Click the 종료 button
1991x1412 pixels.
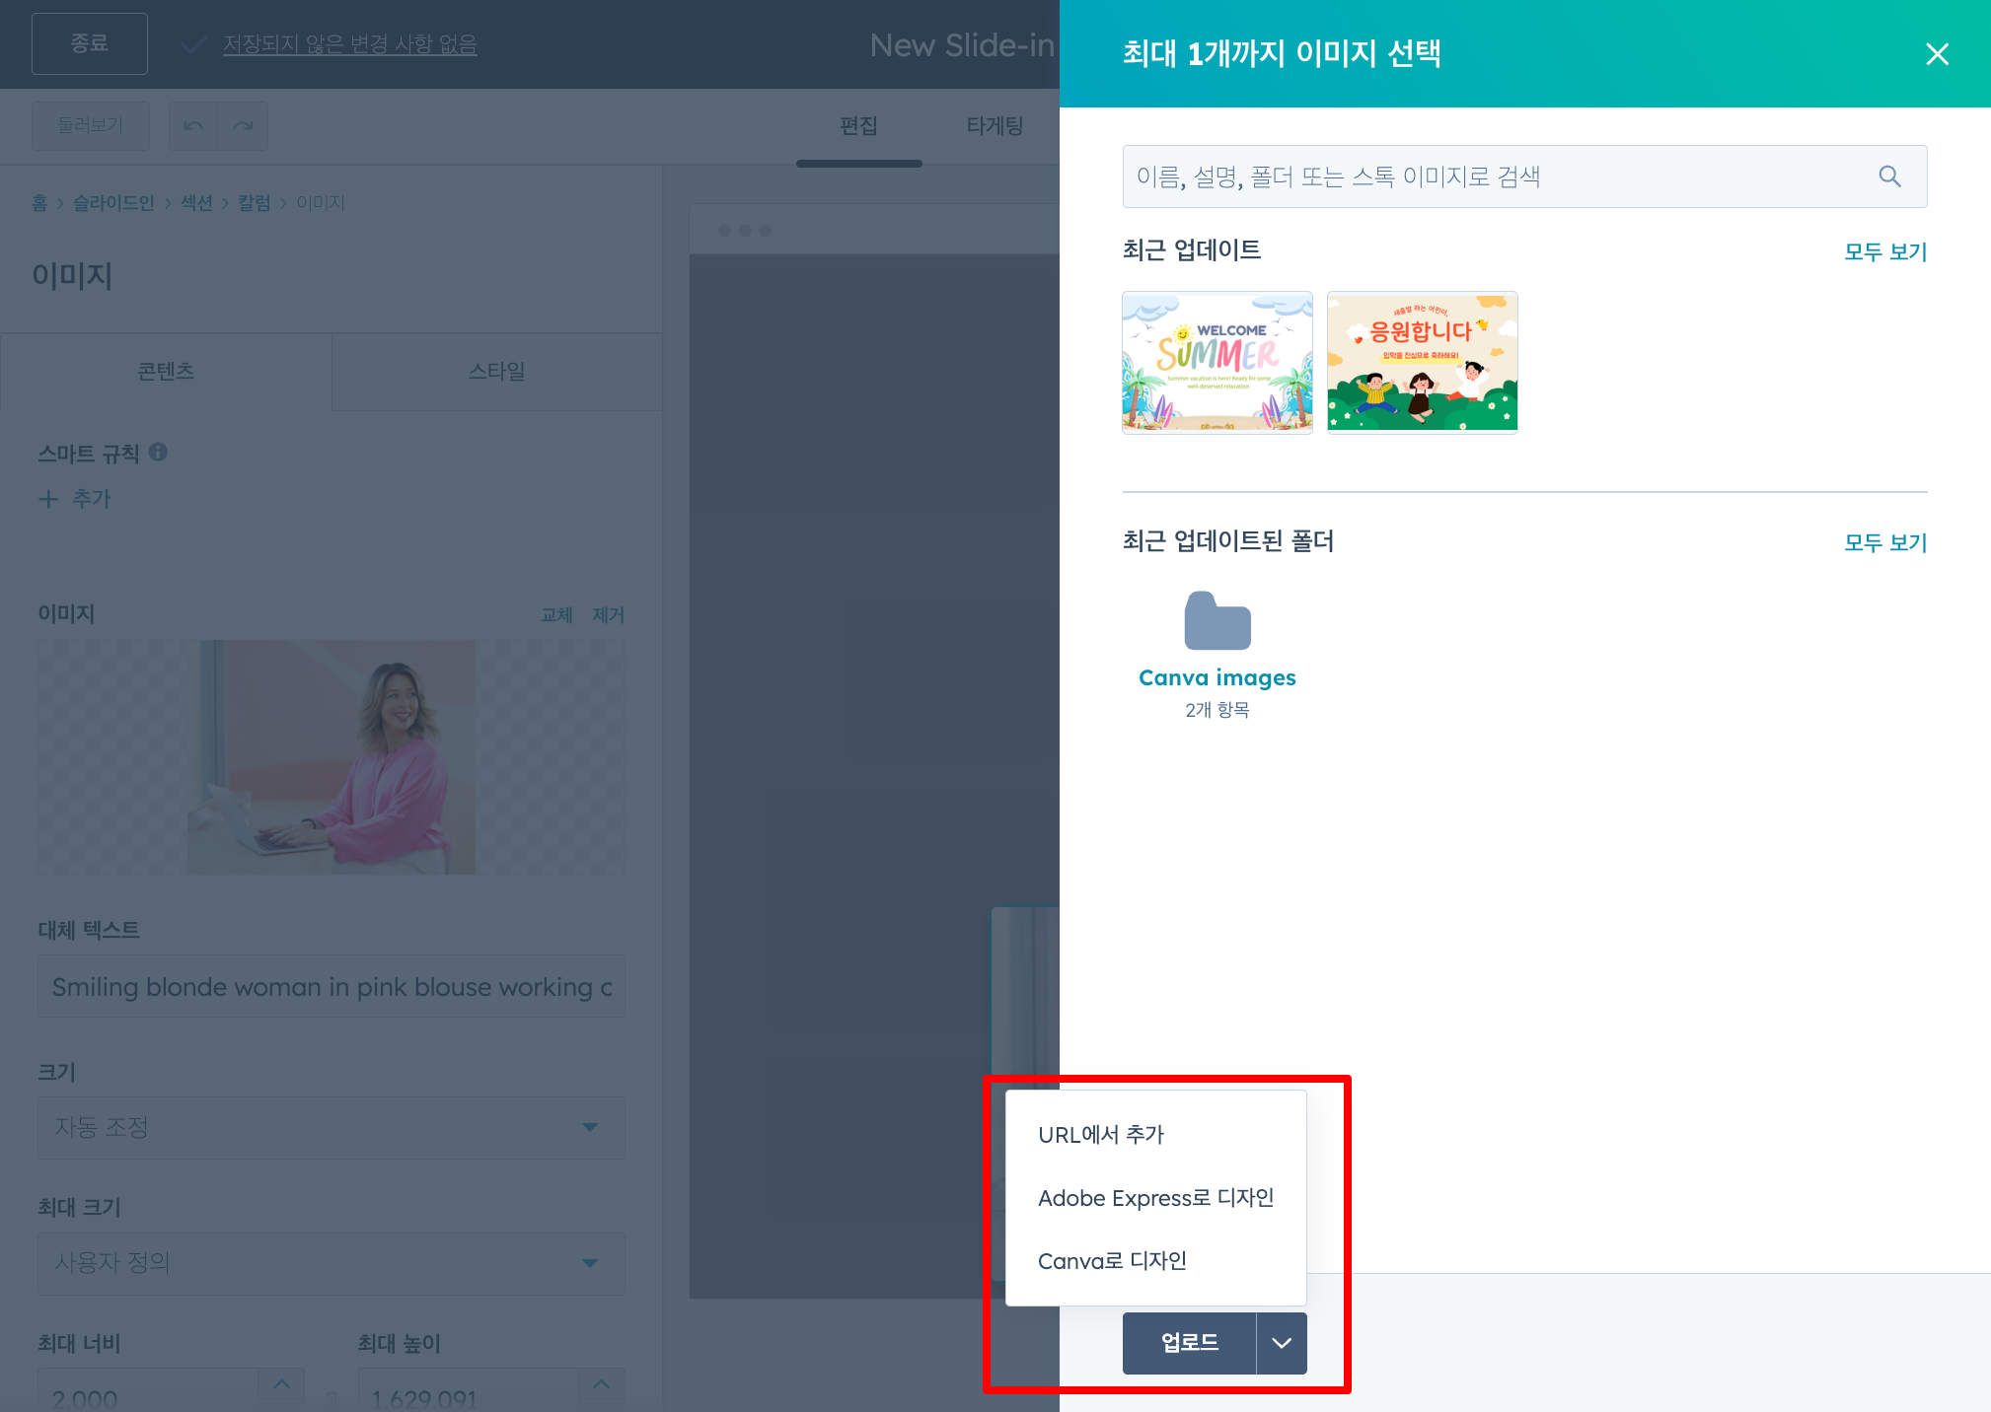90,43
